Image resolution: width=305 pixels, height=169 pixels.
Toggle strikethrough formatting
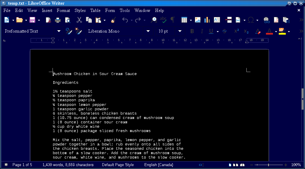click(x=225, y=31)
